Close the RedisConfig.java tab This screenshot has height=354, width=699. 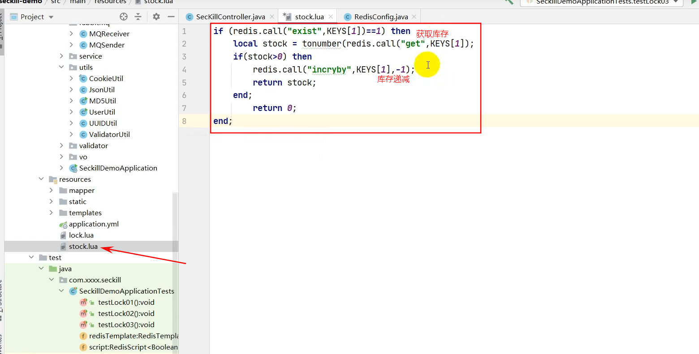[x=414, y=17]
